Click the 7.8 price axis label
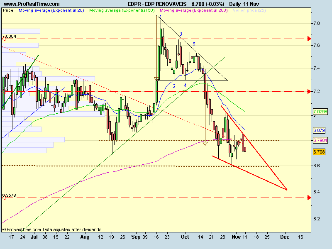 (x=317, y=23)
